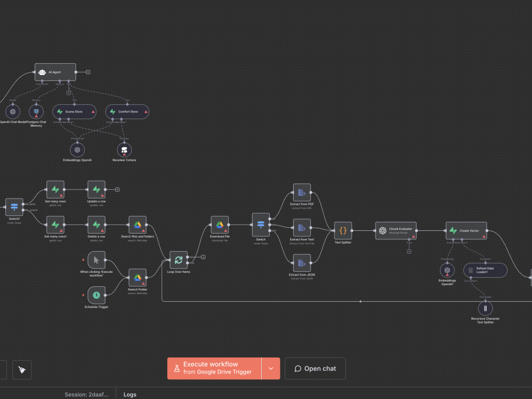Expand the Execute workflow trigger dropdown arrow
The image size is (532, 399).
click(271, 369)
